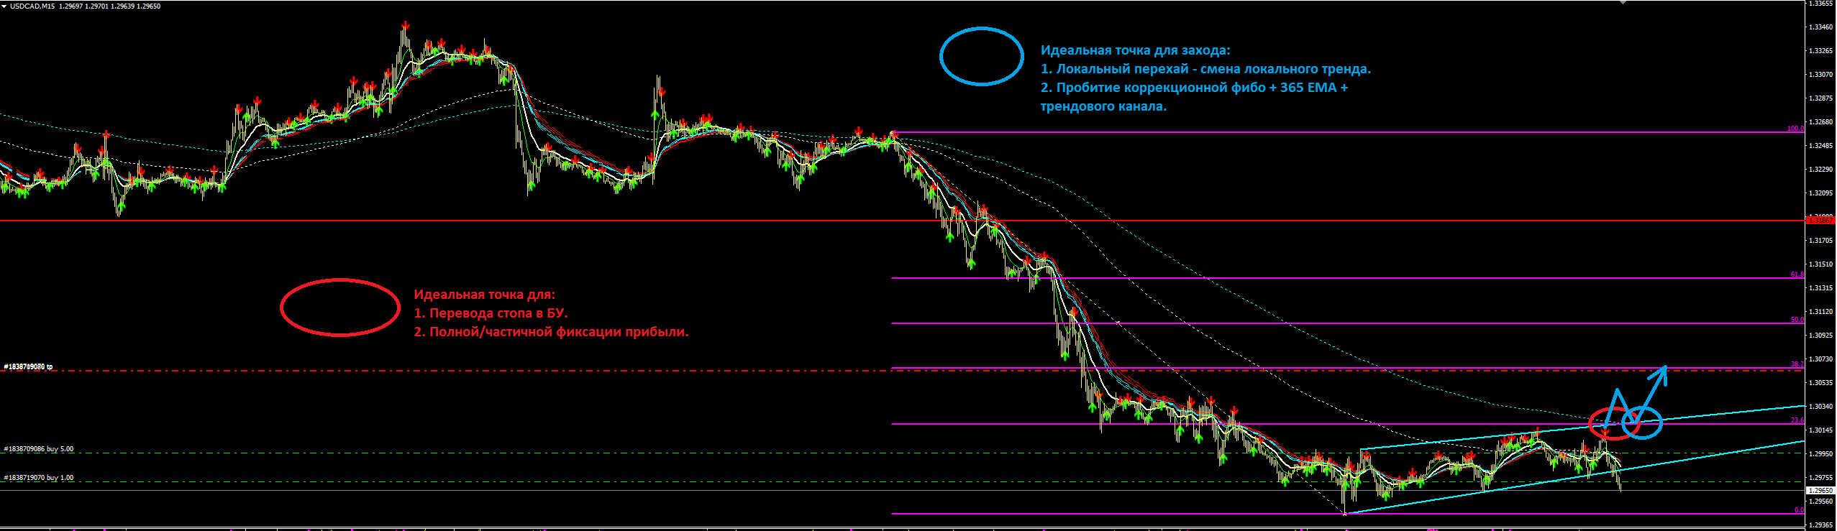This screenshot has height=531, width=1837.
Task: Click the USDCAD,M15 chart title
Action: coord(32,6)
